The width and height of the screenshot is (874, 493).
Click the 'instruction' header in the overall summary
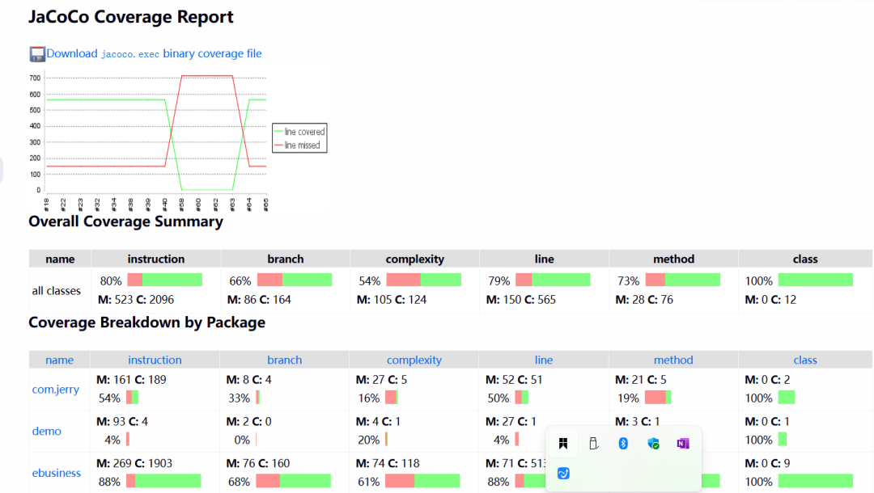point(156,259)
